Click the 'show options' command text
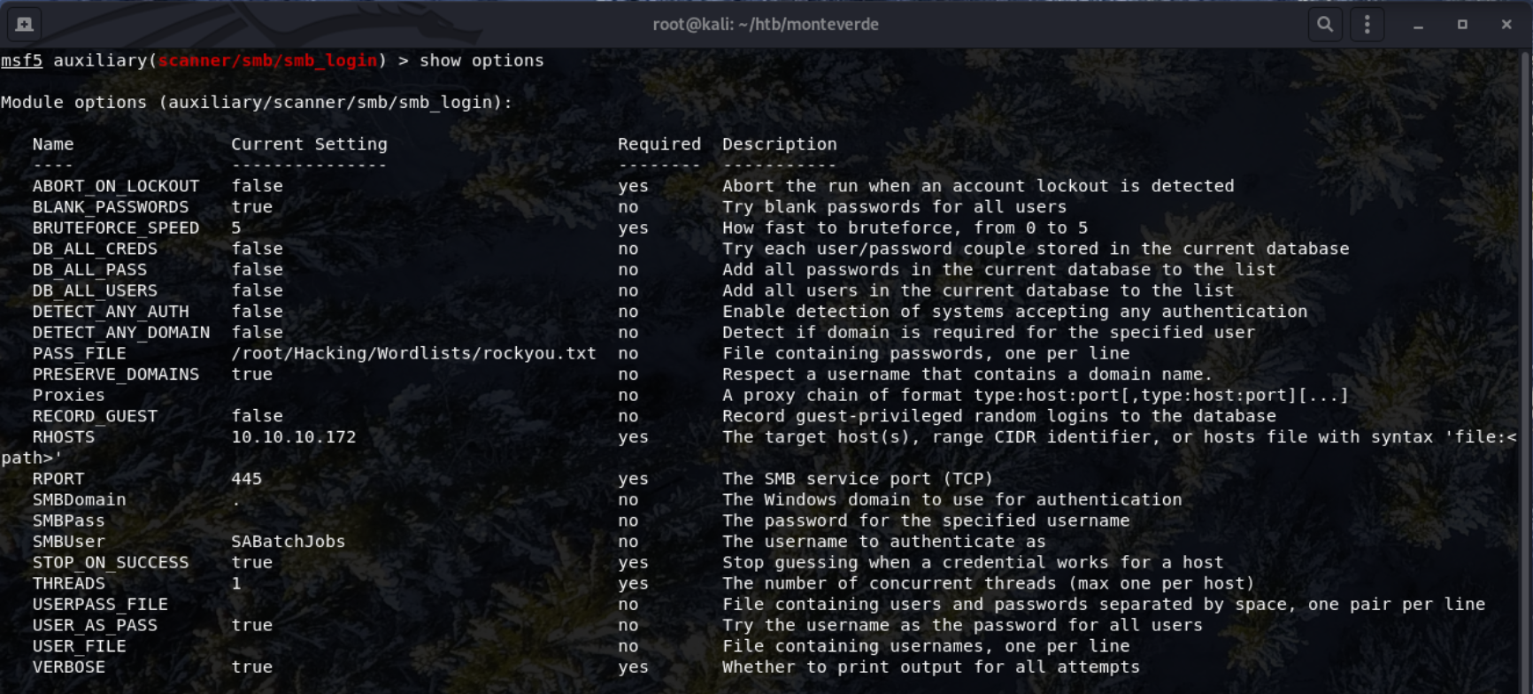The image size is (1533, 694). (481, 60)
